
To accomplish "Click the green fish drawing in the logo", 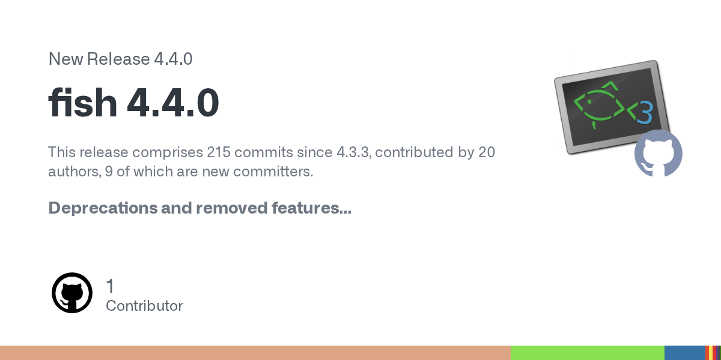I will pos(598,104).
